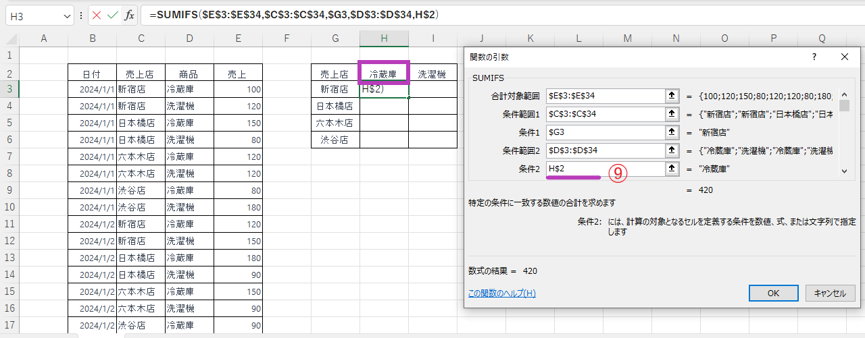Open the Name Box dropdown arrow
Image resolution: width=865 pixels, height=338 pixels.
tap(67, 15)
